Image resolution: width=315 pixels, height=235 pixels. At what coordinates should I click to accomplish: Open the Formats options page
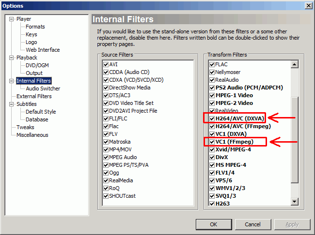(x=35, y=27)
